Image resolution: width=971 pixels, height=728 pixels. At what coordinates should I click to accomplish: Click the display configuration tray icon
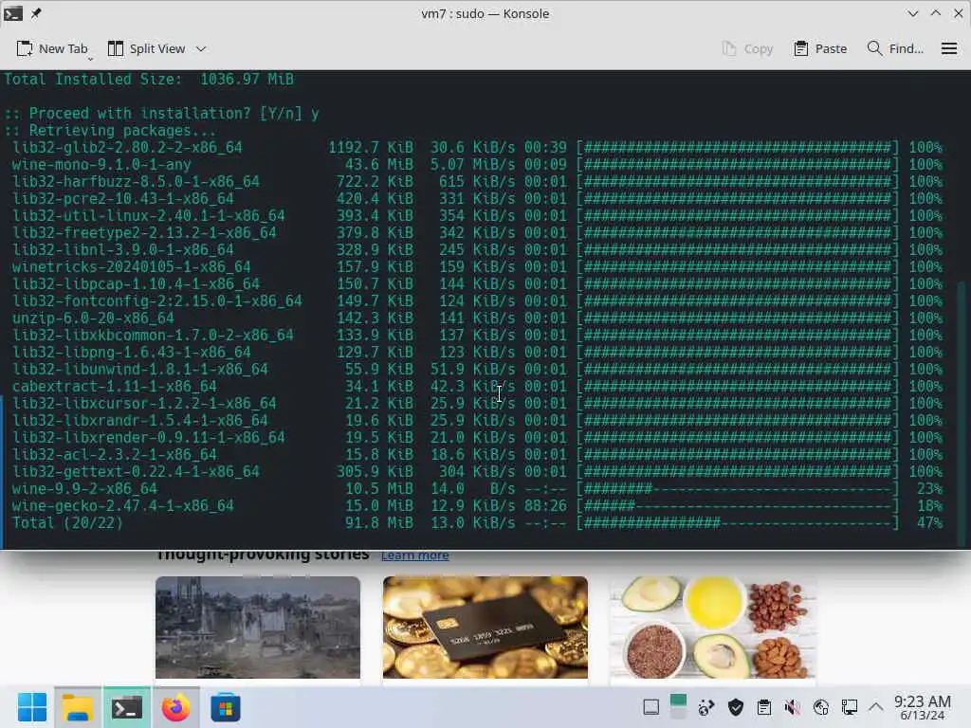click(849, 707)
